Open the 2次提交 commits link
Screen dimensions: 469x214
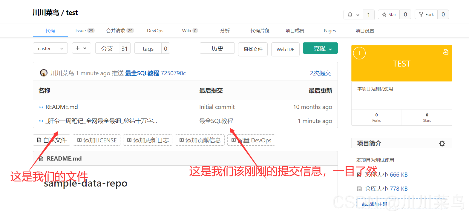pos(320,73)
